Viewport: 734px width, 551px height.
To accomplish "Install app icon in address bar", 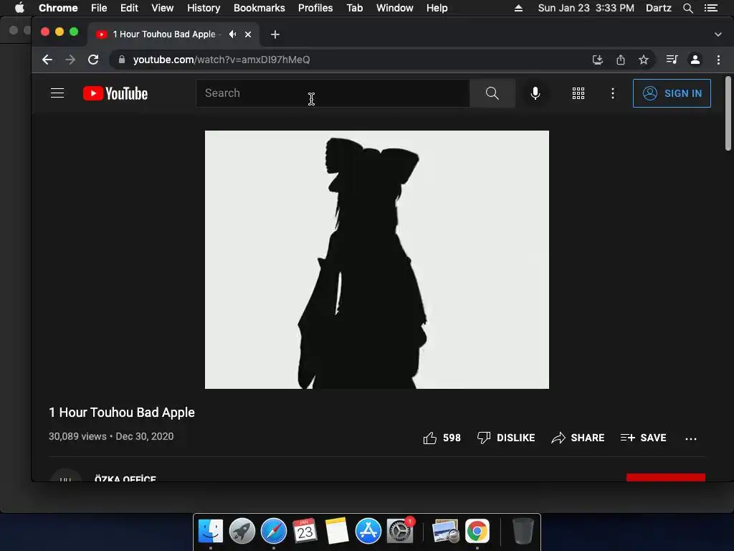I will pos(597,60).
